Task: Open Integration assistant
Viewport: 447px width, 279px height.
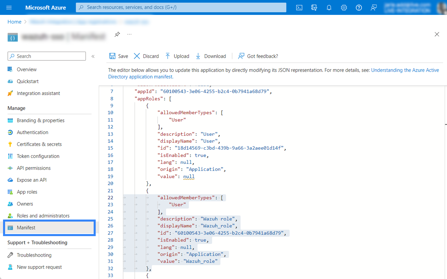Action: (x=39, y=93)
